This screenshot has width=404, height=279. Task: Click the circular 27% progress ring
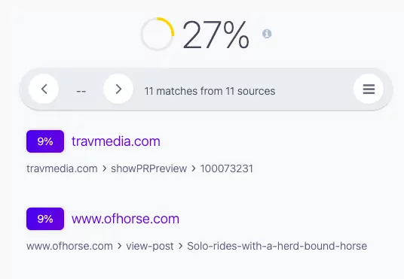point(158,34)
